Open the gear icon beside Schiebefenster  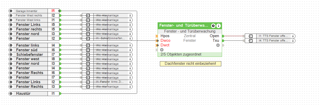11,55
